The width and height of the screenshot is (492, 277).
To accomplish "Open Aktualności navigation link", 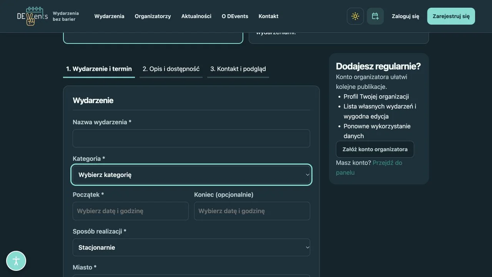I will tap(196, 16).
